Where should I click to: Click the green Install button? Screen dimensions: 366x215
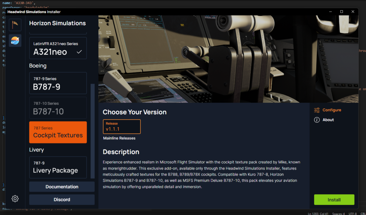coord(334,200)
